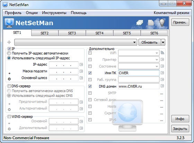This screenshot has height=143, width=194.
Task: Click the plus icon left of the adapter dropdown
Action: click(x=9, y=42)
